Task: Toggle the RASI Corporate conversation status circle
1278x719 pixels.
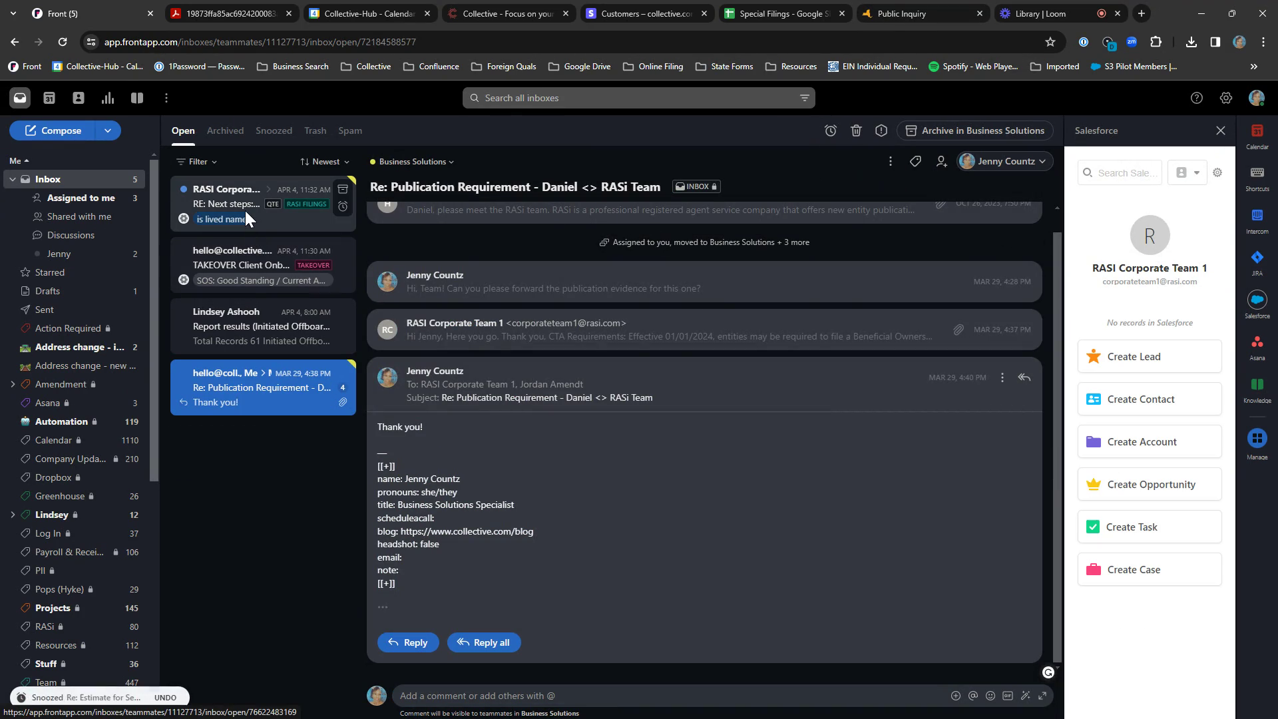Action: [x=184, y=219]
